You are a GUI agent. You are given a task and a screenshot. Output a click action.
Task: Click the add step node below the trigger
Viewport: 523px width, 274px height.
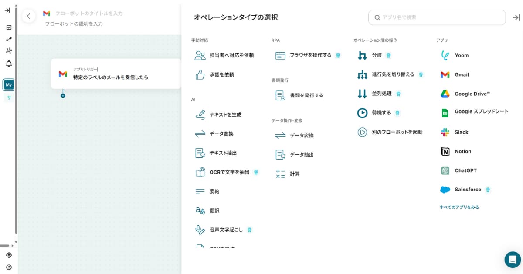63,95
